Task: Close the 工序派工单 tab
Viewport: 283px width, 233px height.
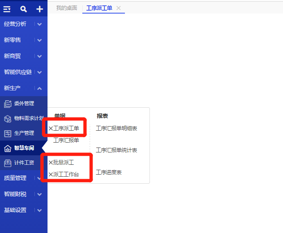Action: click(119, 8)
